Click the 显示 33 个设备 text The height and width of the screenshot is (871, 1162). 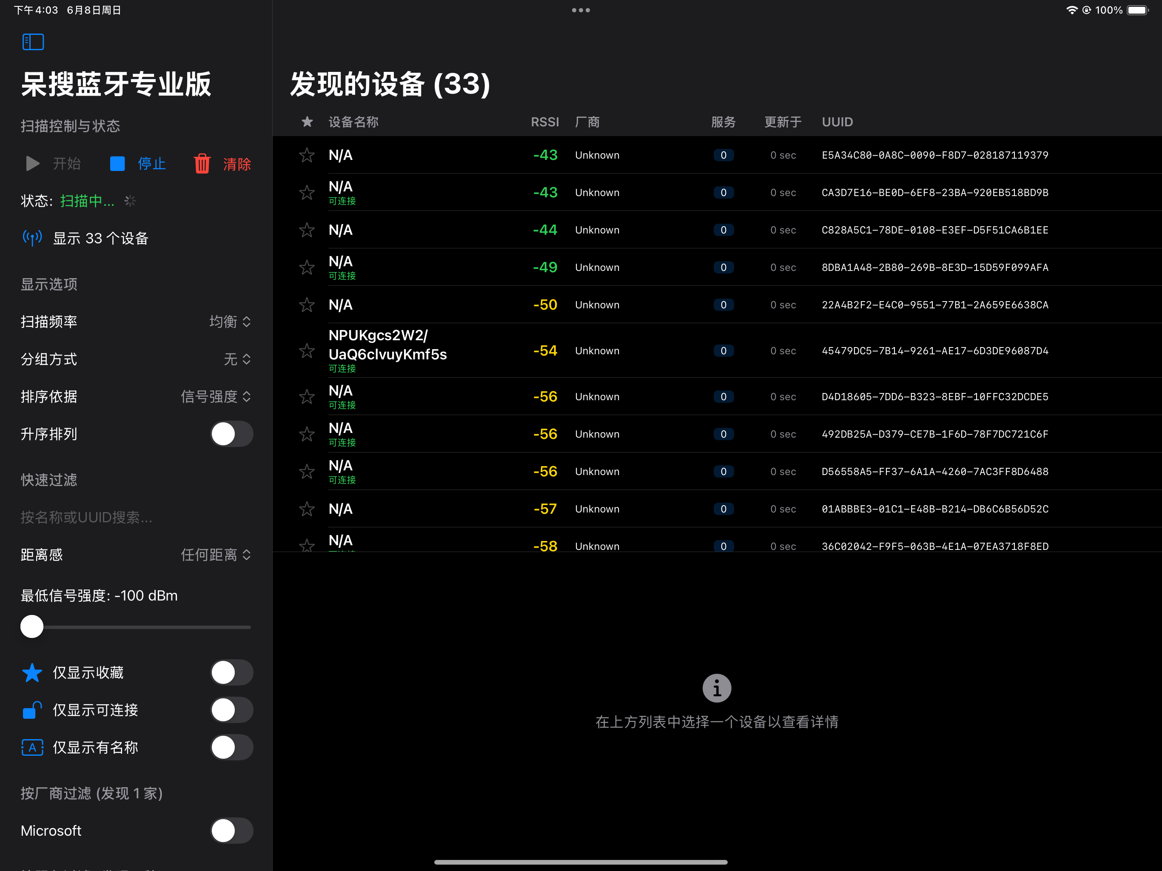tap(101, 238)
